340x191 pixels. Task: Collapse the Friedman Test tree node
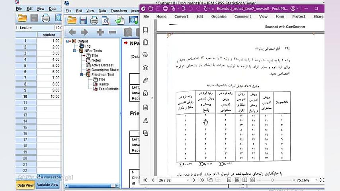click(x=82, y=74)
